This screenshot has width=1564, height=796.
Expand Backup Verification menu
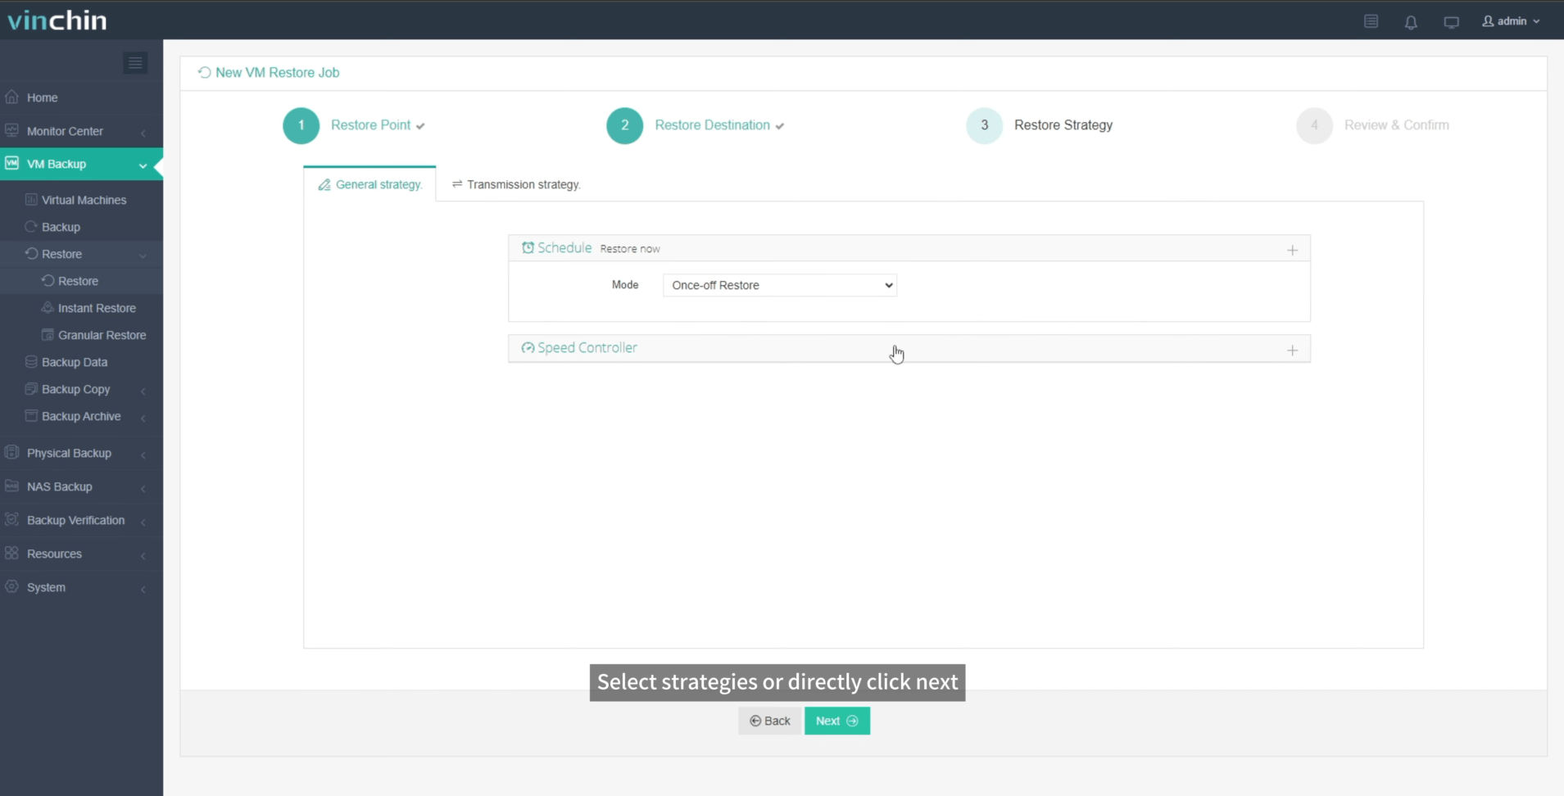click(81, 520)
